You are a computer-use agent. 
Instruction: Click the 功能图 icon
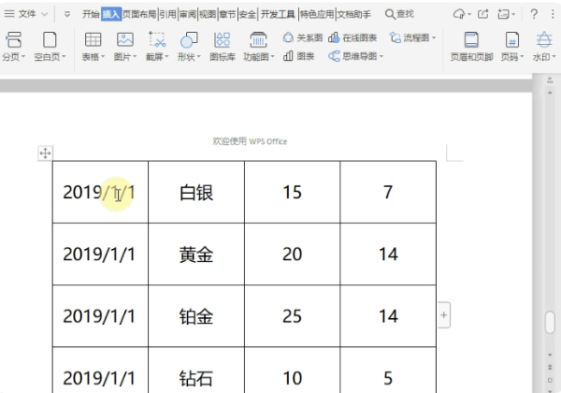pyautogui.click(x=258, y=39)
